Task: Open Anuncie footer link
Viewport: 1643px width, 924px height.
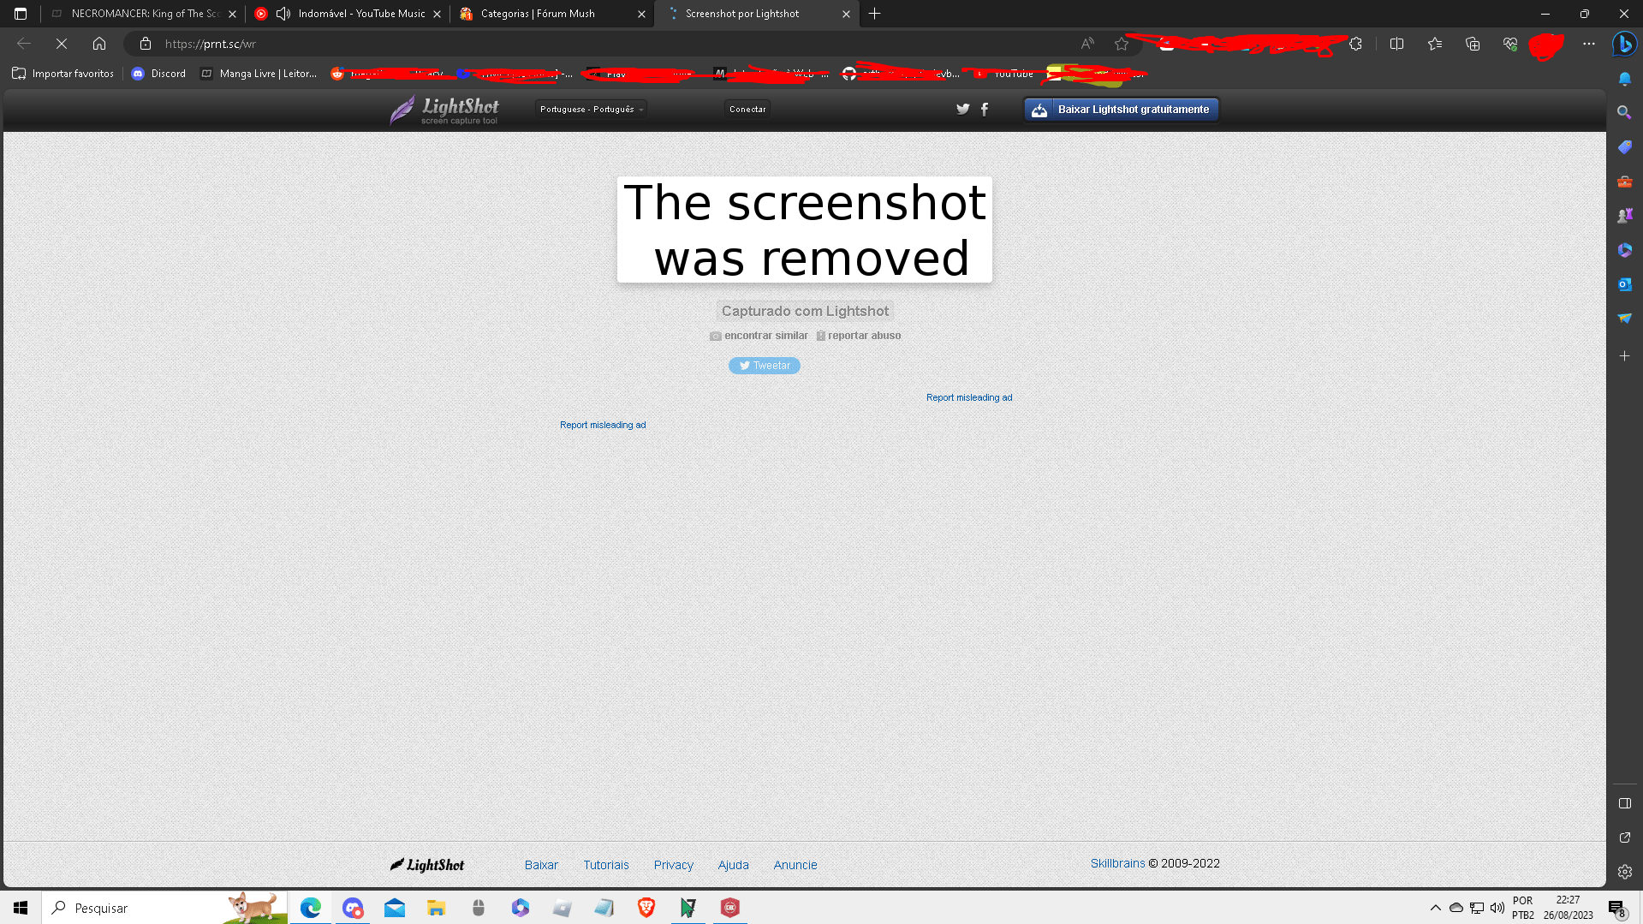Action: click(x=795, y=865)
